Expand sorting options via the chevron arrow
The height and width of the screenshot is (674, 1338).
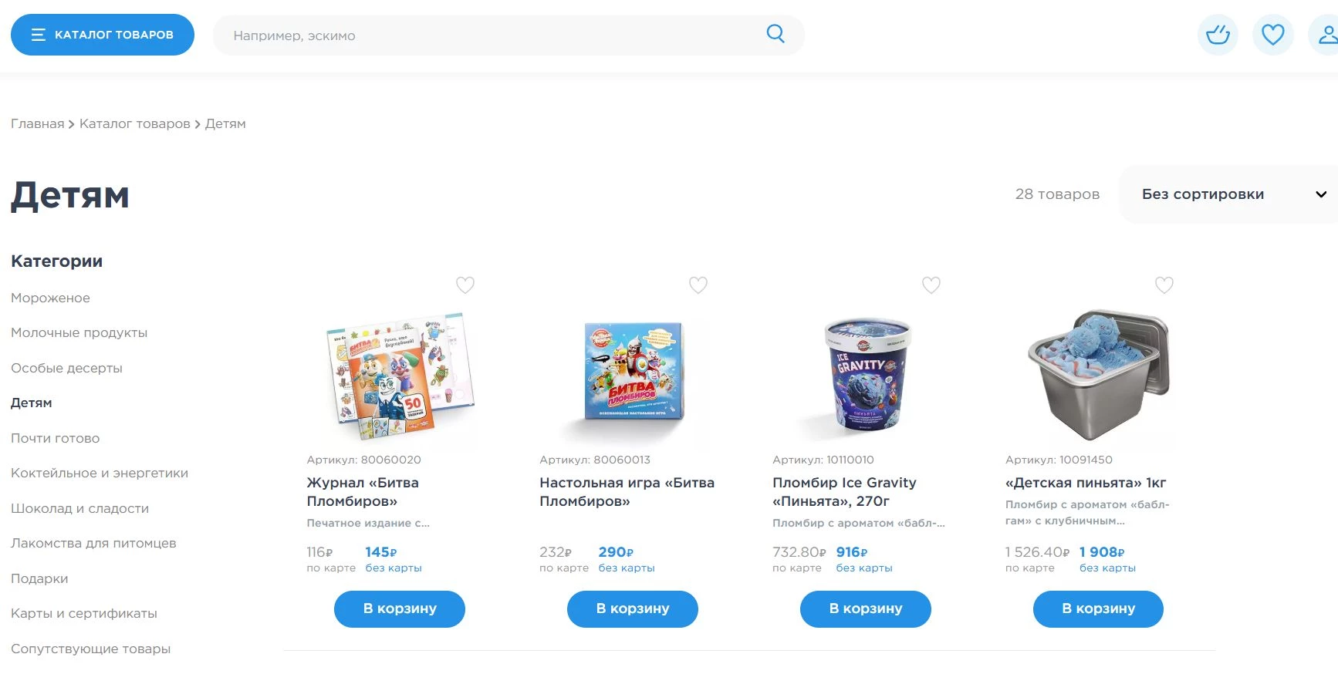point(1321,194)
